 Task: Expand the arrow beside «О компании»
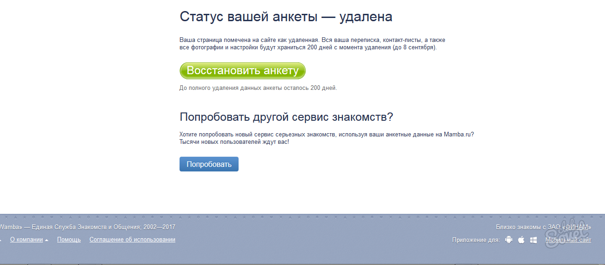click(47, 240)
